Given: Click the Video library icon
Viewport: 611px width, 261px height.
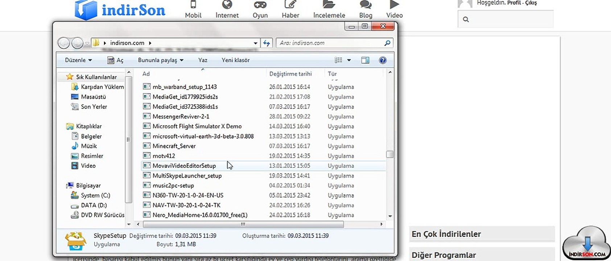Looking at the screenshot, I should pos(75,166).
